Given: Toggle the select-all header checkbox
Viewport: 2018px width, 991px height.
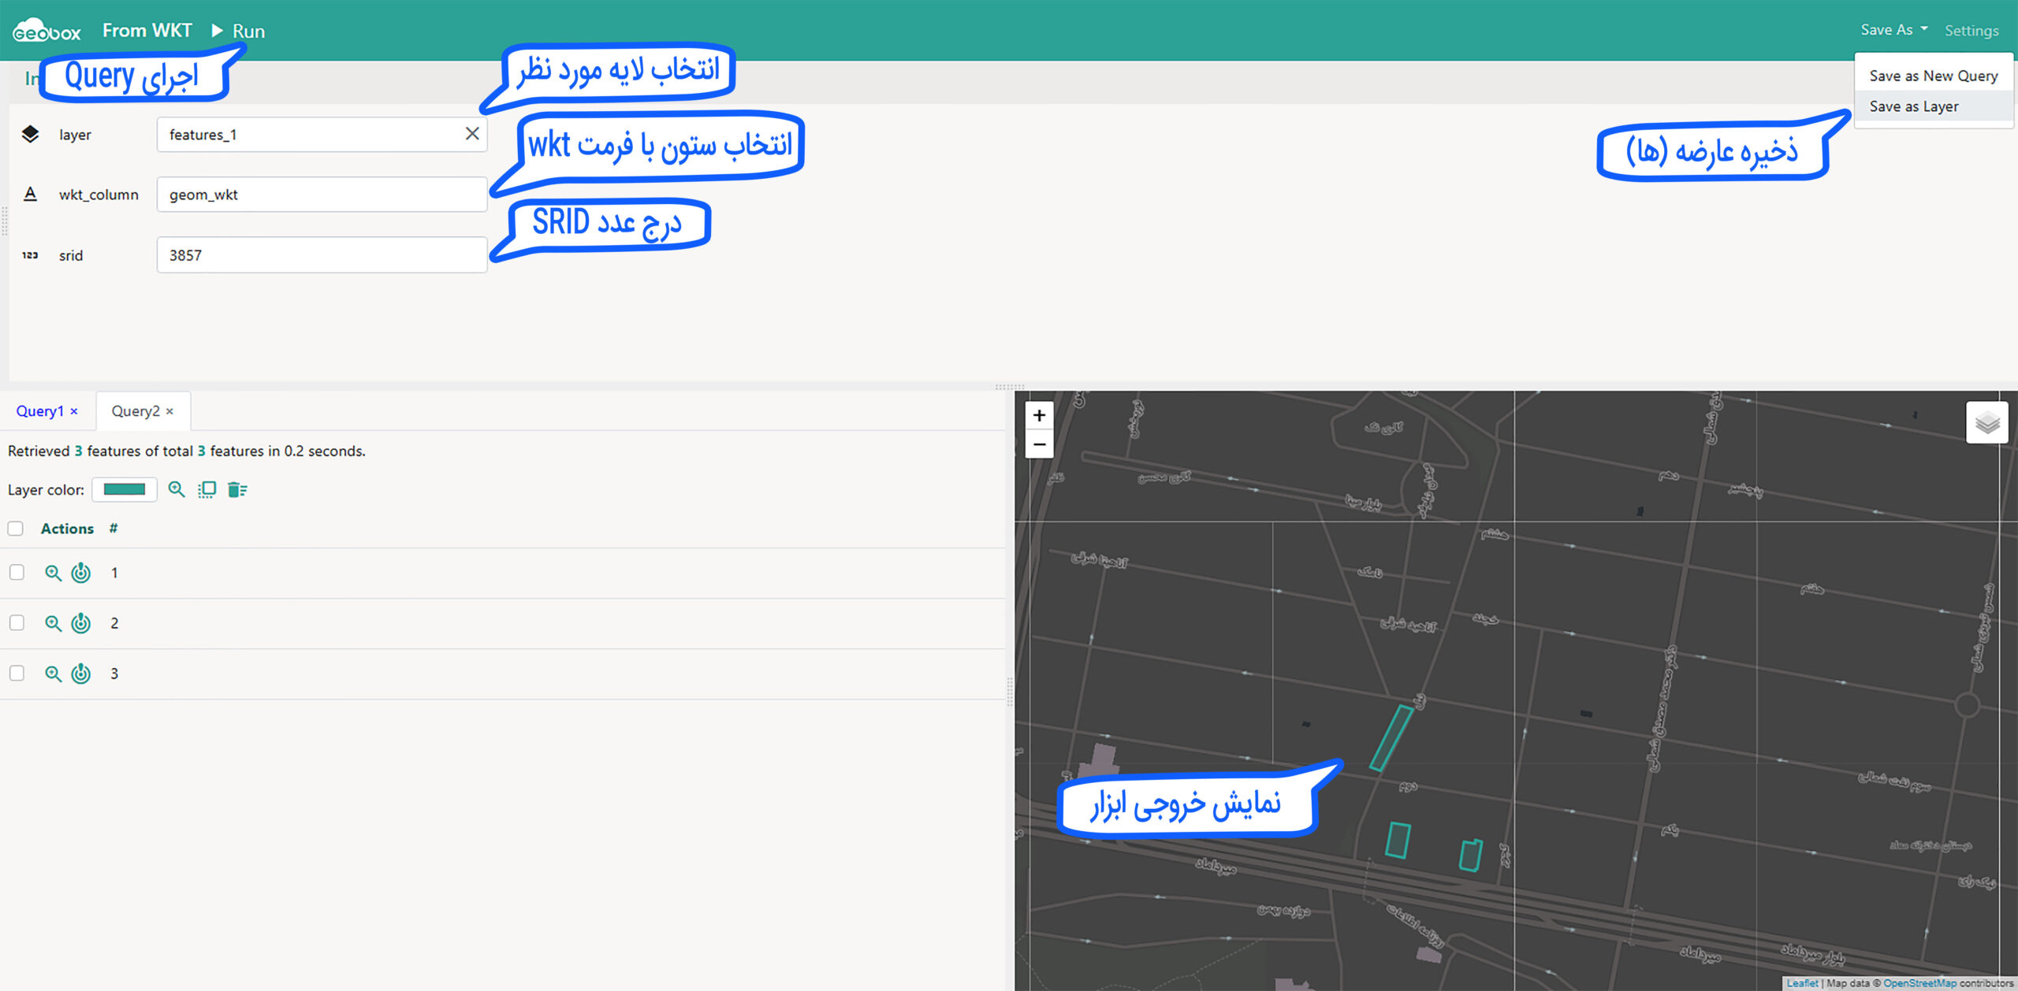Looking at the screenshot, I should (x=16, y=529).
